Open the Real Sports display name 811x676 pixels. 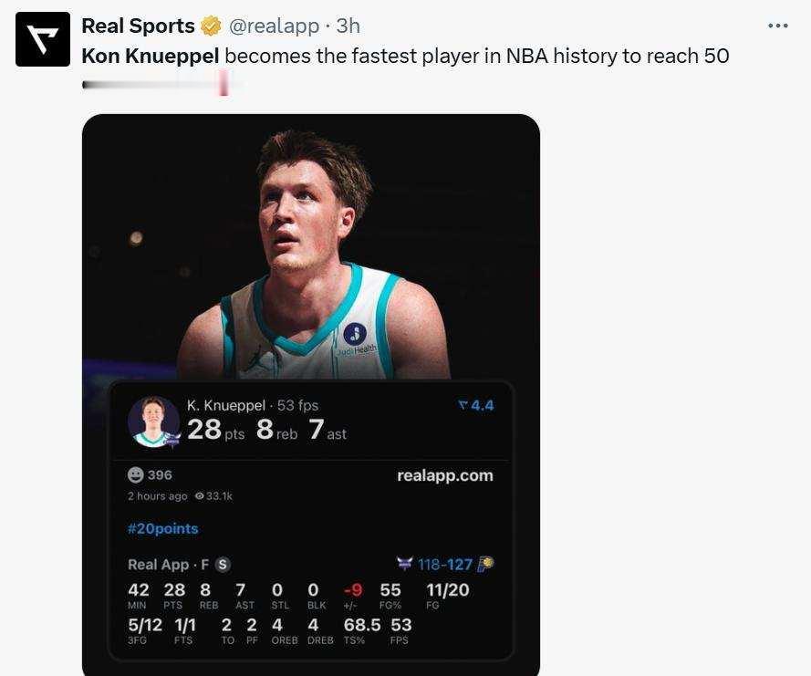point(138,26)
